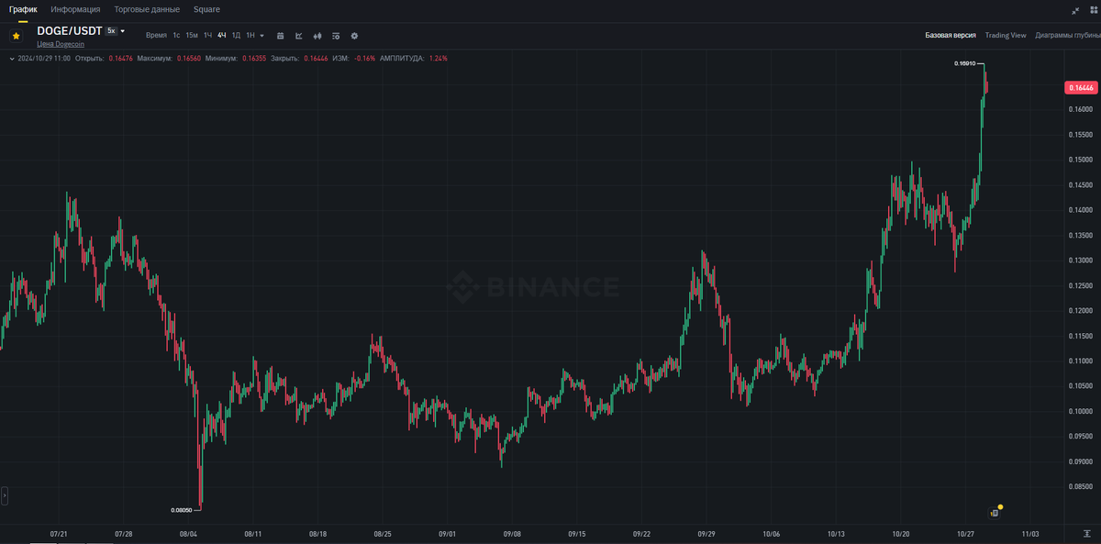This screenshot has width=1101, height=544.
Task: Select the 4Ч interval
Action: (221, 35)
